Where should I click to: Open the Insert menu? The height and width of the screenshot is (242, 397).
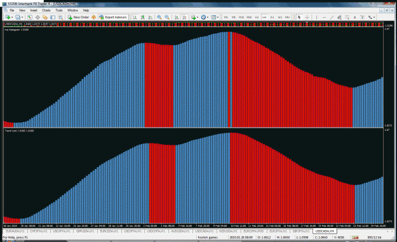coord(34,10)
